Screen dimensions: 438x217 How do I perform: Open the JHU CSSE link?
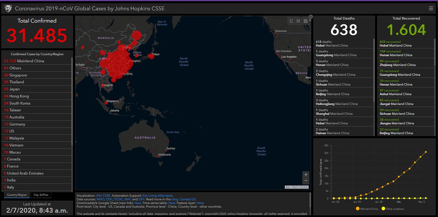(x=103, y=196)
